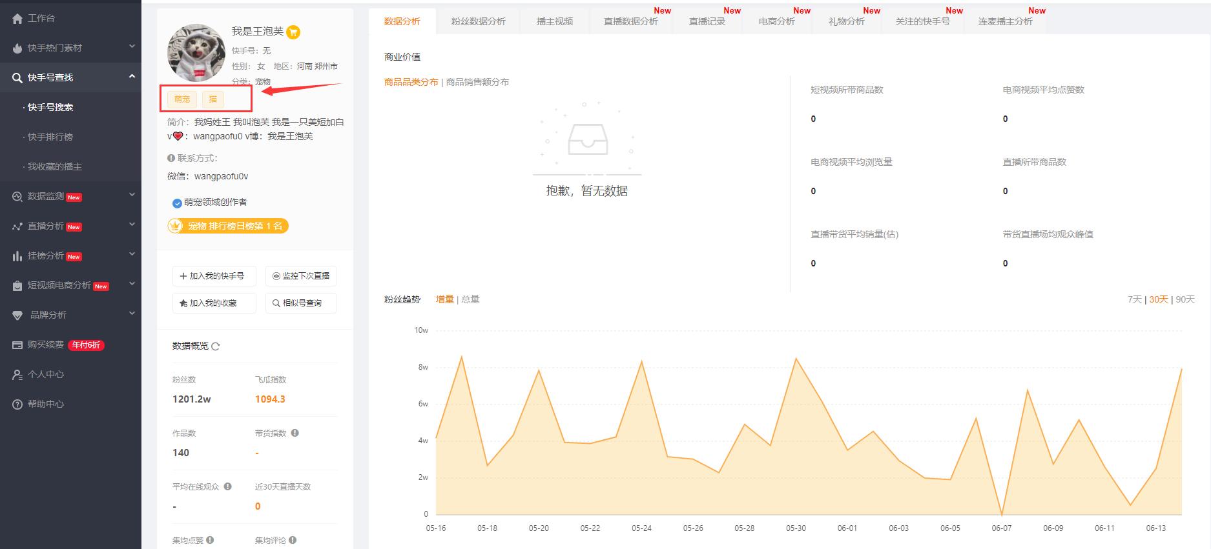Viewport: 1211px width, 549px height.
Task: Open the cat profile avatar
Action: [196, 53]
